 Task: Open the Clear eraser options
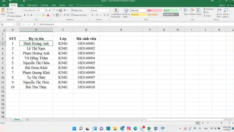coord(207,16)
